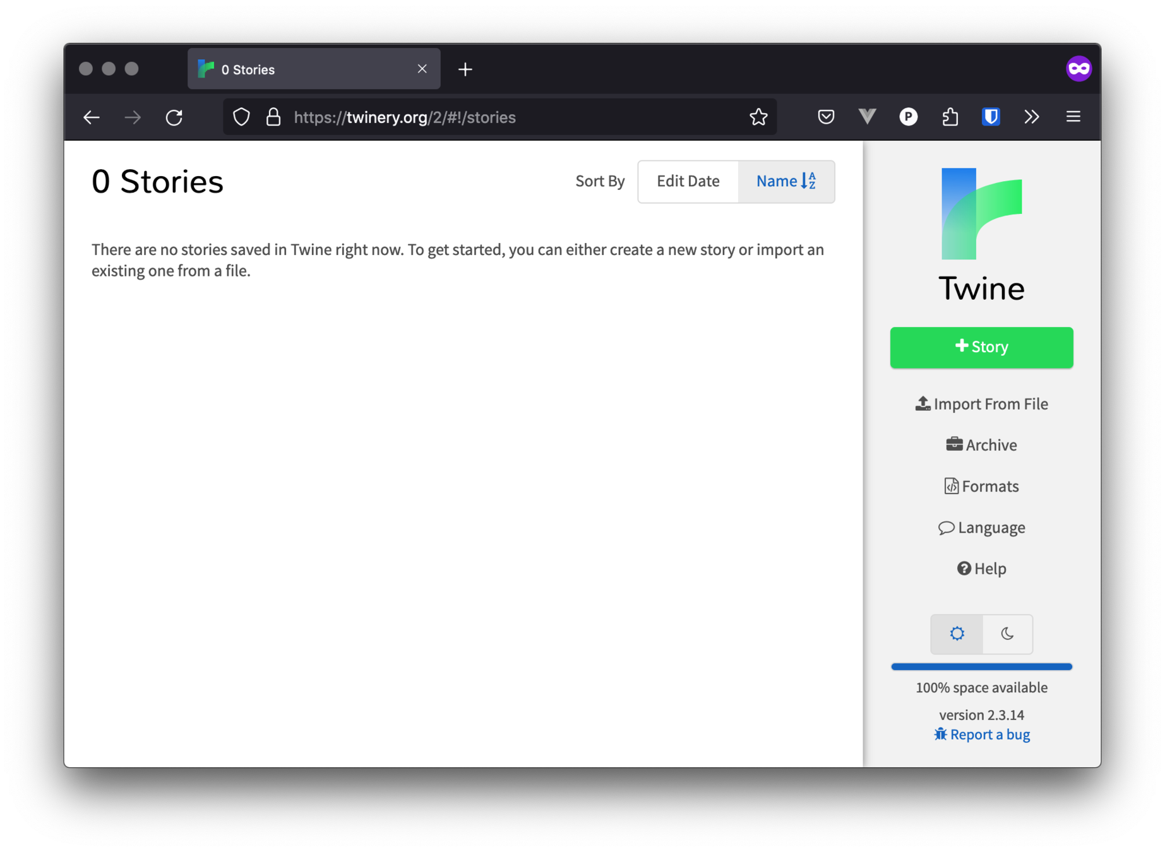
Task: Click the Report a bug link
Action: [981, 735]
